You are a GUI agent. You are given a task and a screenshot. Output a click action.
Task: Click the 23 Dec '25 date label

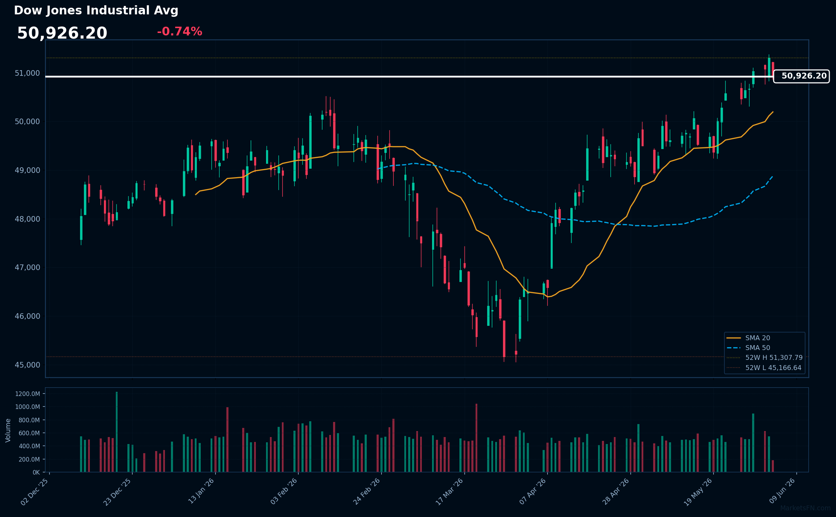[x=118, y=492]
